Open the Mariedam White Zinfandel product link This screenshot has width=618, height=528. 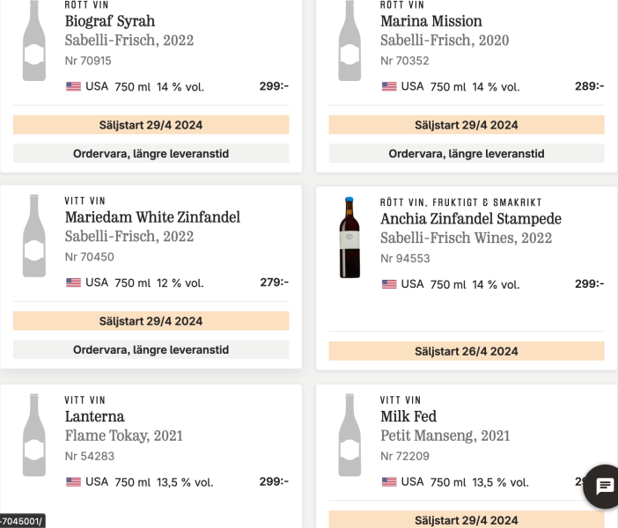click(x=152, y=217)
